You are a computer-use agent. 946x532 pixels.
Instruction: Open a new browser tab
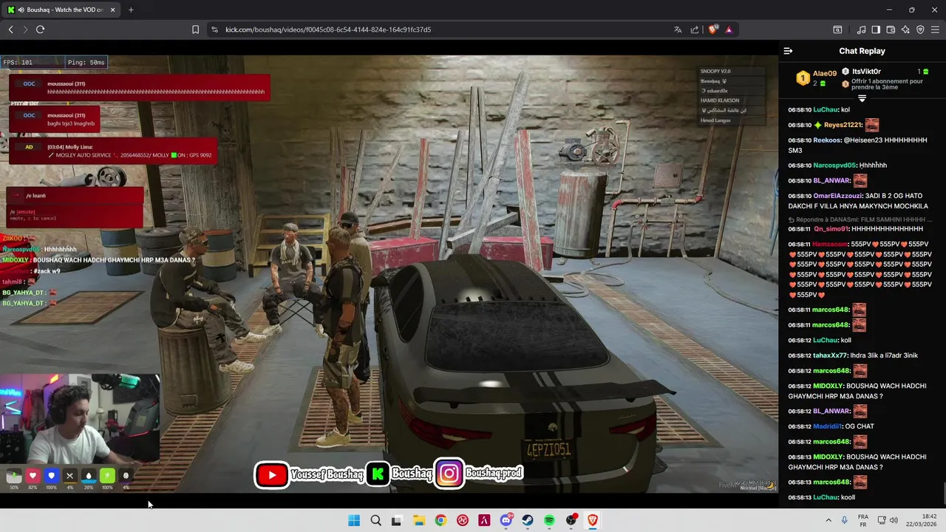131,10
